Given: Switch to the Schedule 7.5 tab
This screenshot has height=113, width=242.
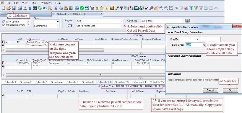Looking at the screenshot, I should pos(157,82).
